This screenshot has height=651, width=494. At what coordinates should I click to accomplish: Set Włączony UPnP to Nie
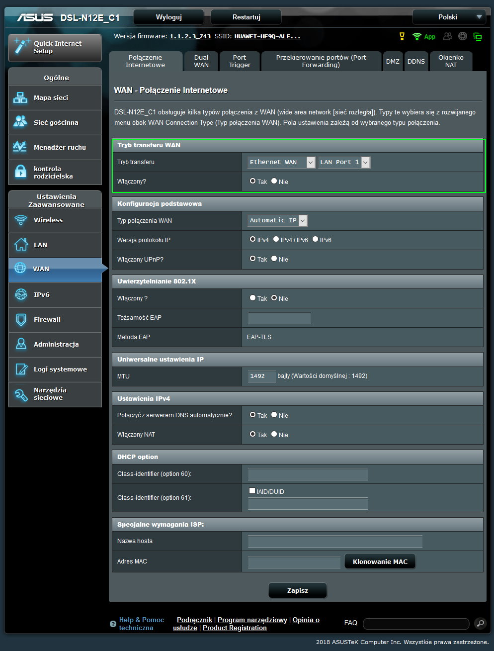tap(274, 259)
